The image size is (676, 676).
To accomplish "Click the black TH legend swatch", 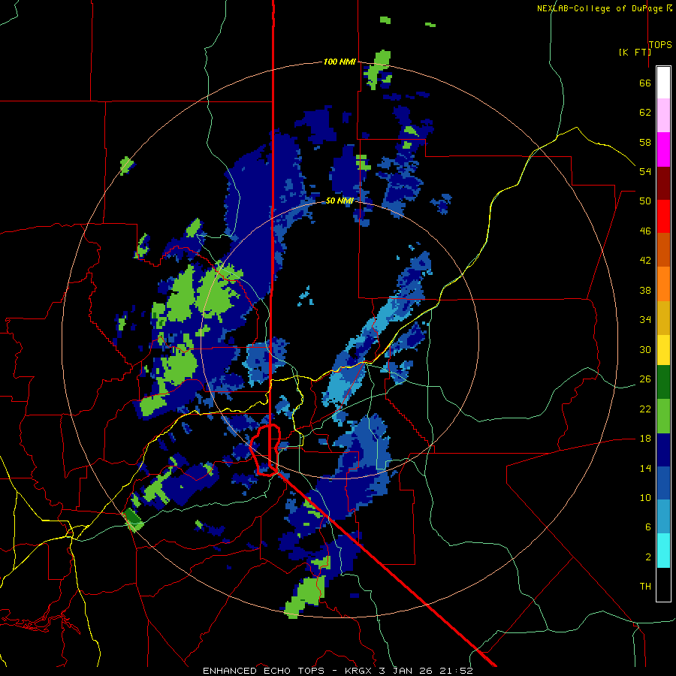I will point(663,584).
